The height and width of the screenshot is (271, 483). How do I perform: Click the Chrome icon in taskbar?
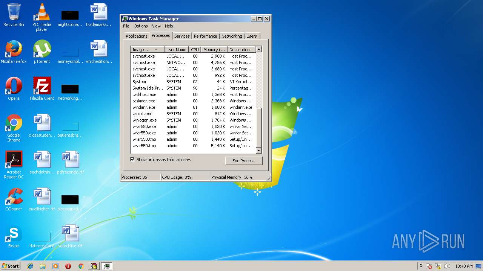pos(81,266)
